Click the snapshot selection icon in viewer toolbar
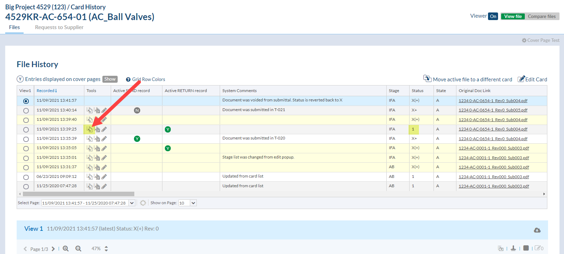Viewport: 564px width, 254px height. click(x=500, y=248)
